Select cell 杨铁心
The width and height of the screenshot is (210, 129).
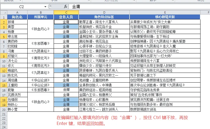click(17, 104)
